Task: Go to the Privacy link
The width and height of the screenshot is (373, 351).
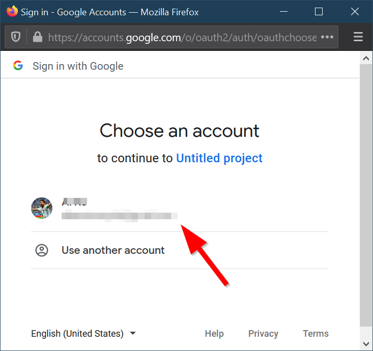Action: point(263,334)
